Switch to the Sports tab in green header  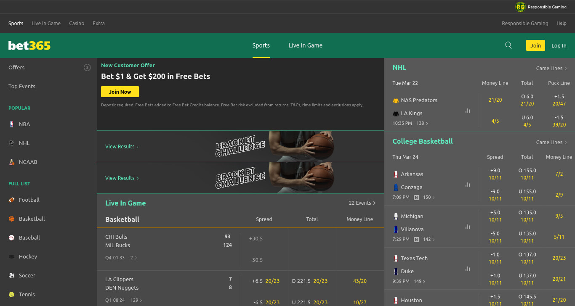(x=261, y=45)
